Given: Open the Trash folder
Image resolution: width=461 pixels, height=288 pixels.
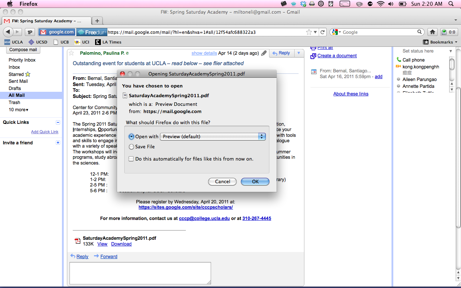Looking at the screenshot, I should click(x=14, y=103).
